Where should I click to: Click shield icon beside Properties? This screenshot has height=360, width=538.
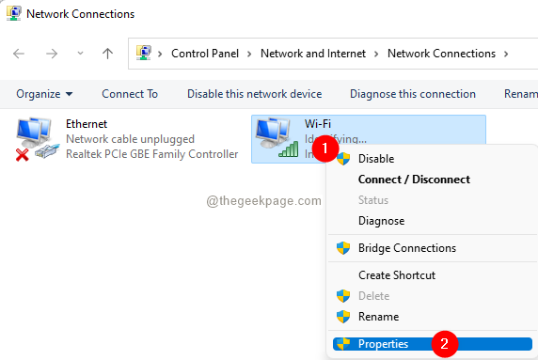[x=343, y=344]
